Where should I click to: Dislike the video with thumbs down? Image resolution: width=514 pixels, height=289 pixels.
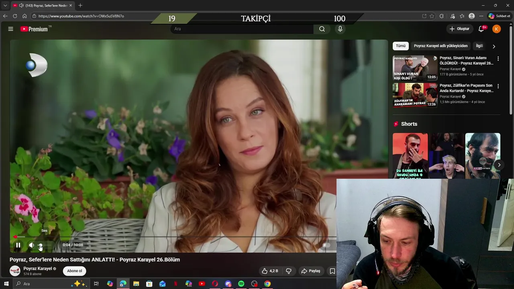click(288, 271)
